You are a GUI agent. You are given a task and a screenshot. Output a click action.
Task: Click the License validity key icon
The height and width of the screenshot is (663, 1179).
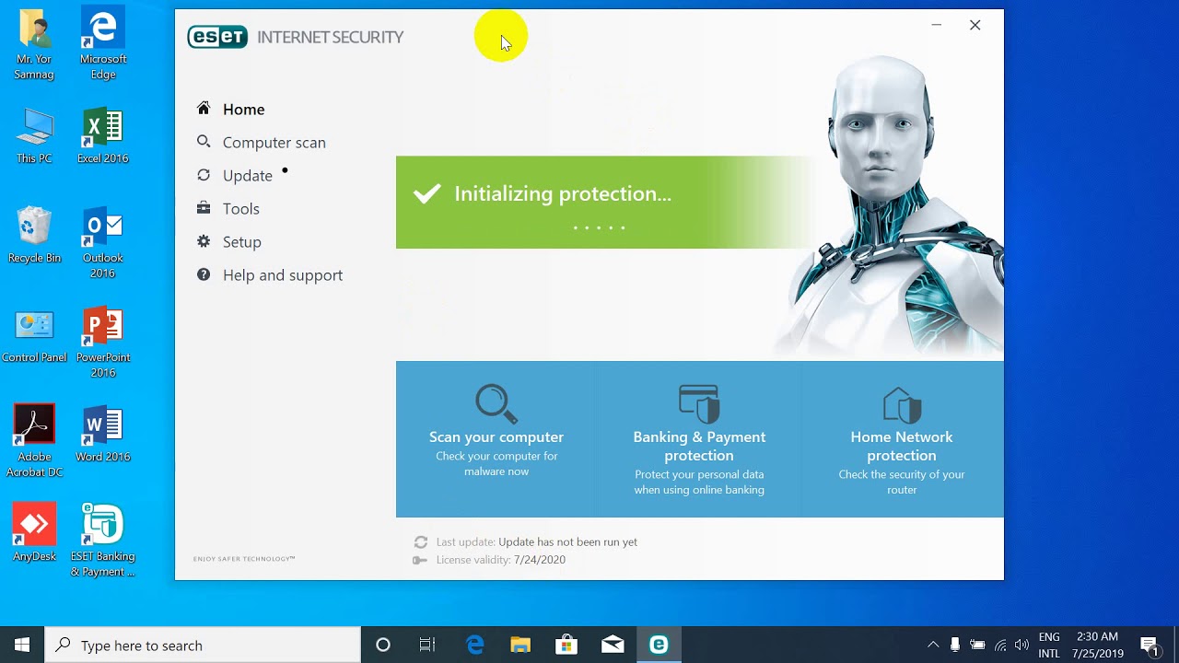click(x=421, y=560)
